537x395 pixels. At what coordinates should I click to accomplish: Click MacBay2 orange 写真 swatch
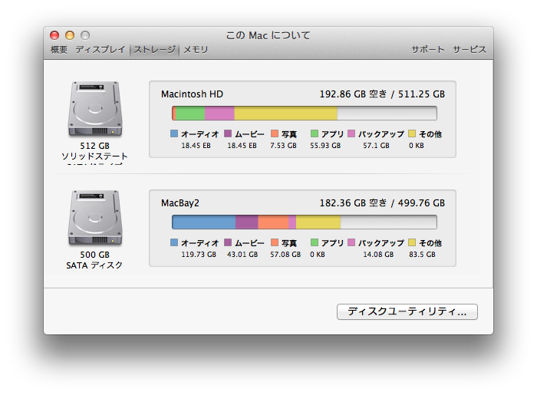pos(275,242)
